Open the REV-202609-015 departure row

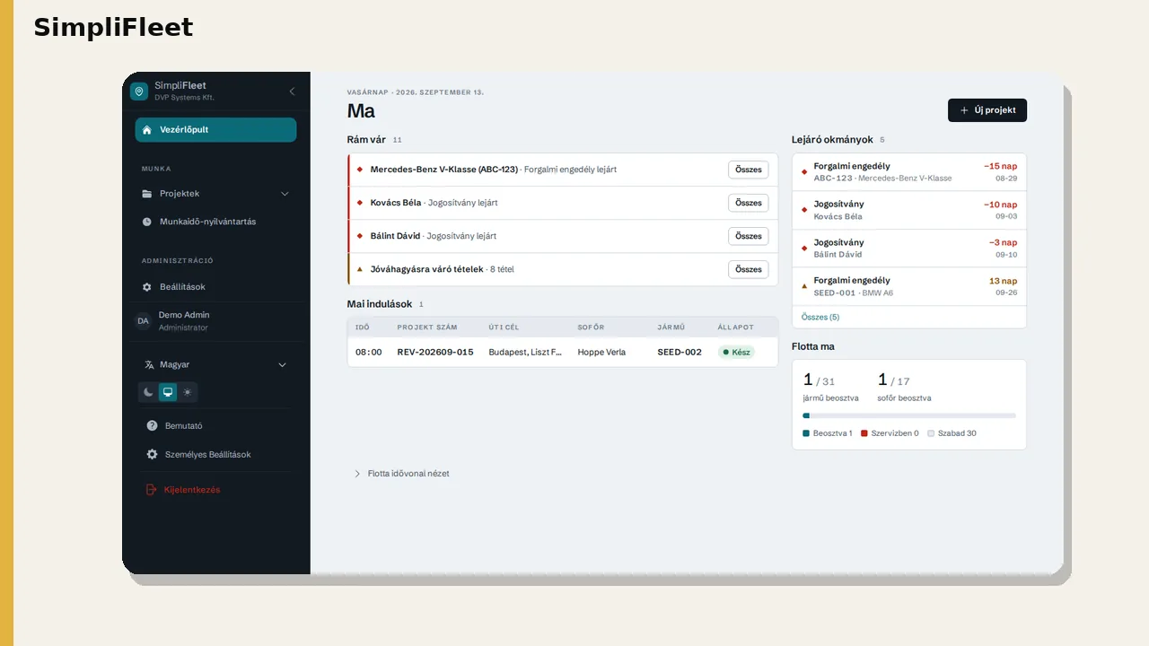click(x=563, y=353)
